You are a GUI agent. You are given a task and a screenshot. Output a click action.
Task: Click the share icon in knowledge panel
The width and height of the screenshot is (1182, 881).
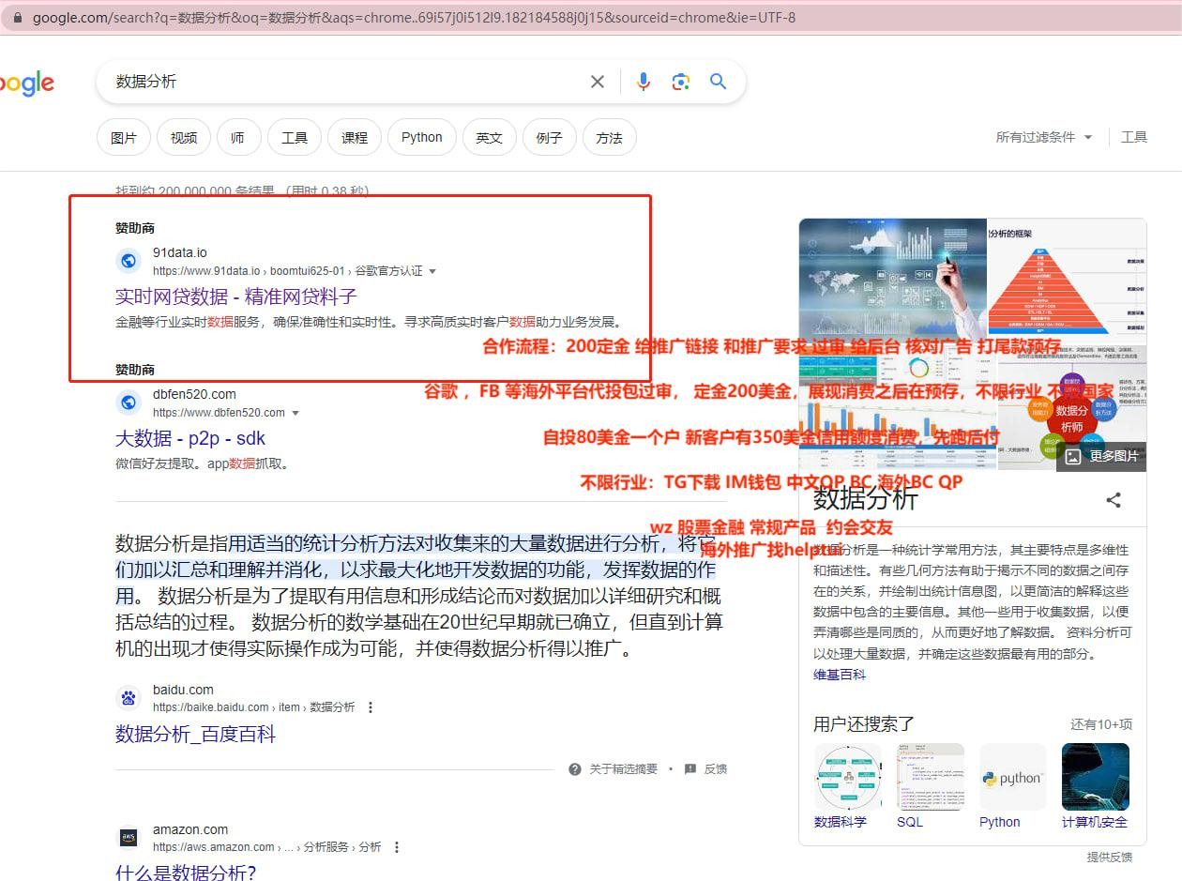(x=1114, y=500)
